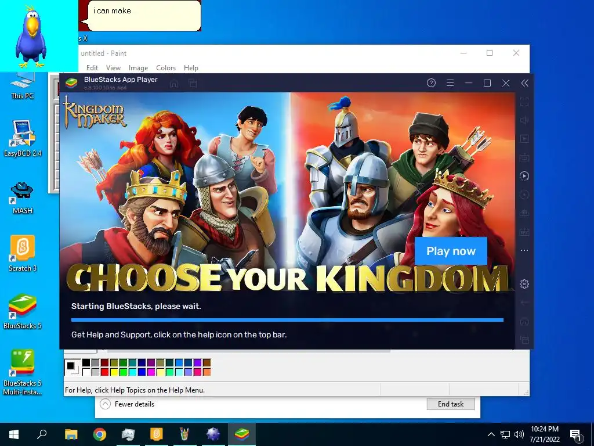Click the multi-window icon in BlueStacks title bar
Image resolution: width=594 pixels, height=446 pixels.
point(193,84)
